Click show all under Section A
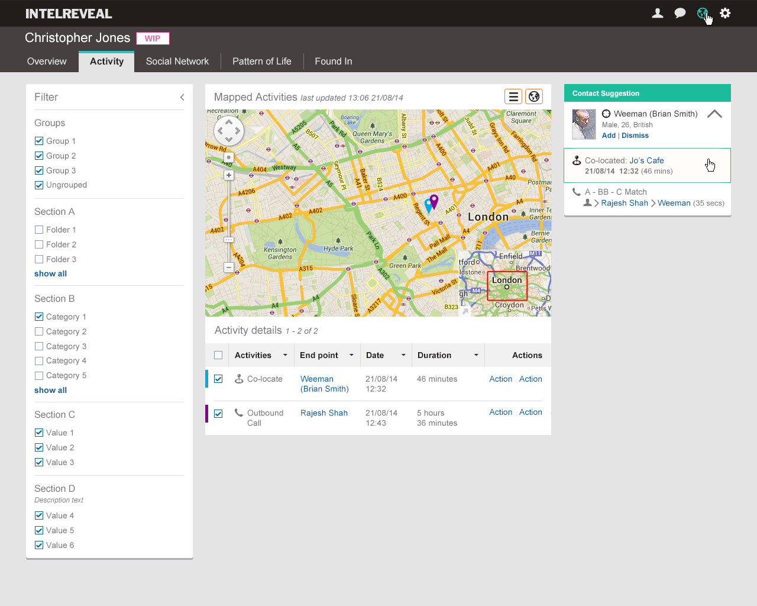Viewport: 757px width, 606px height. pyautogui.click(x=50, y=273)
